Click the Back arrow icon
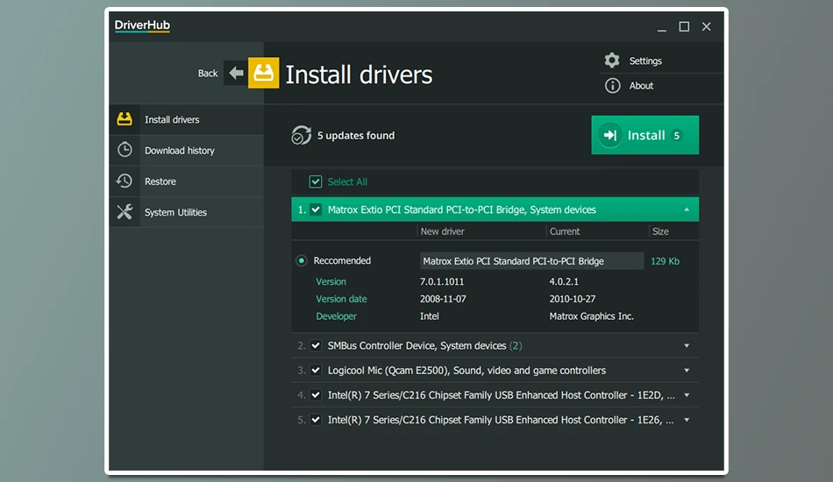 [236, 73]
